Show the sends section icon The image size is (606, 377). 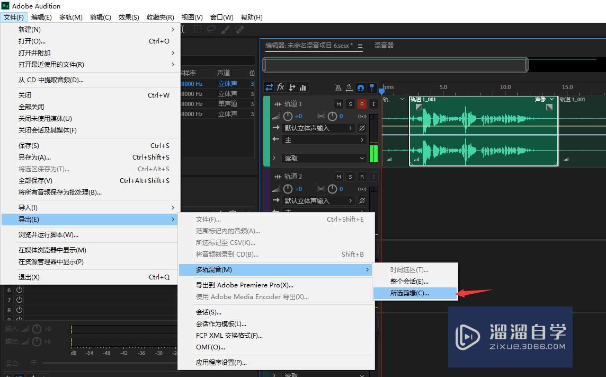pyautogui.click(x=292, y=87)
